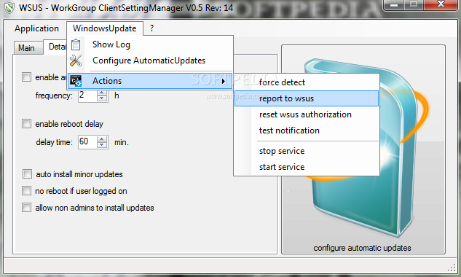Viewport: 461px width, 277px height.
Task: Toggle auto install minor updates
Action: point(27,174)
